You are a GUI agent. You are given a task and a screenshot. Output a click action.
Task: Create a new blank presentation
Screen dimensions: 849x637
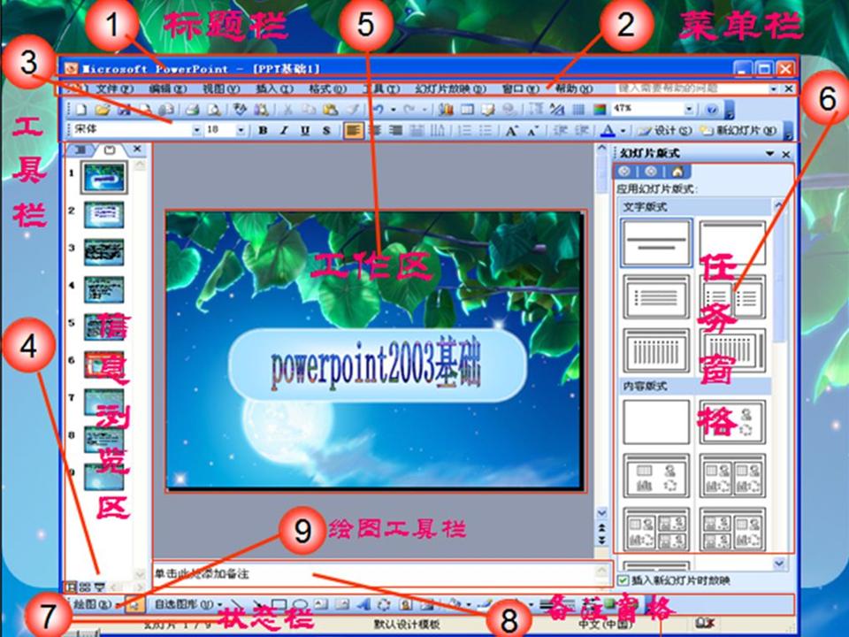coord(80,110)
